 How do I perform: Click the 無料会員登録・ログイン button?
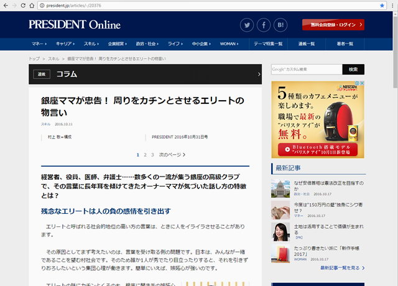(333, 25)
